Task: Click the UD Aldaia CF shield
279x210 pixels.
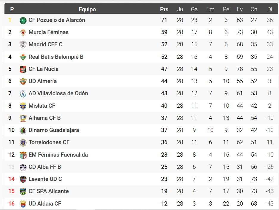Action: click(23, 204)
